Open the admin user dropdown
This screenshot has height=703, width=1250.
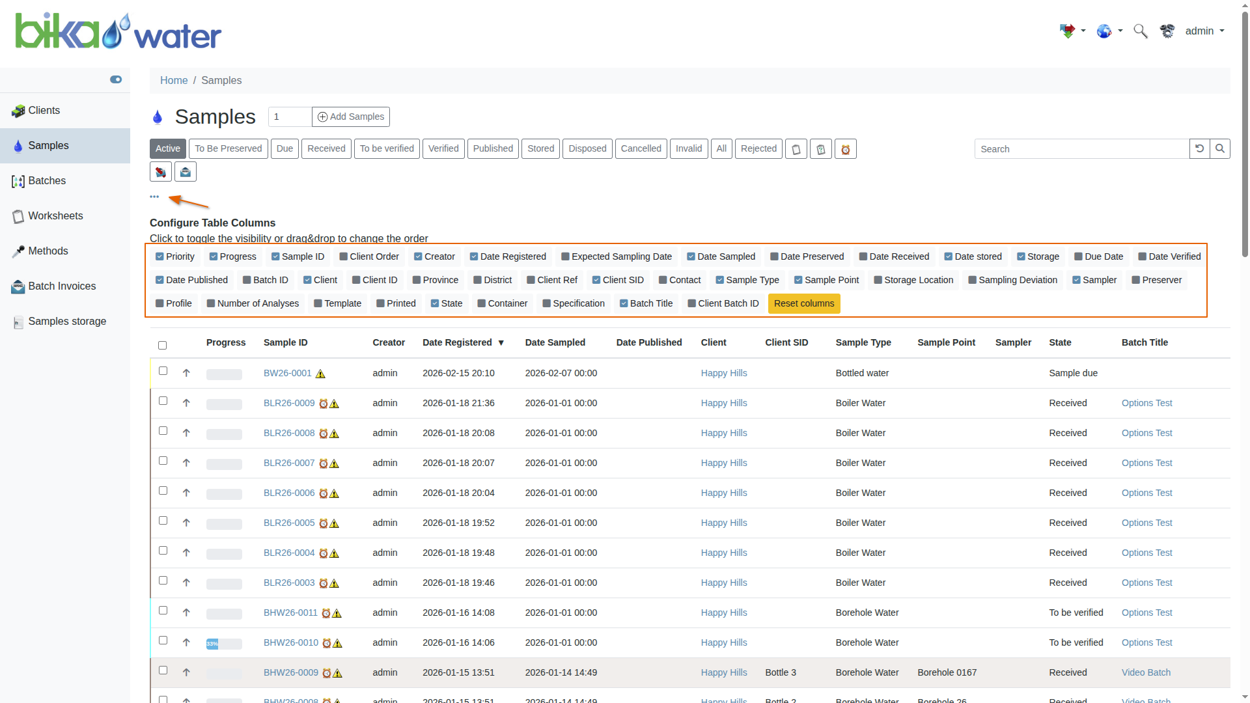[1204, 31]
